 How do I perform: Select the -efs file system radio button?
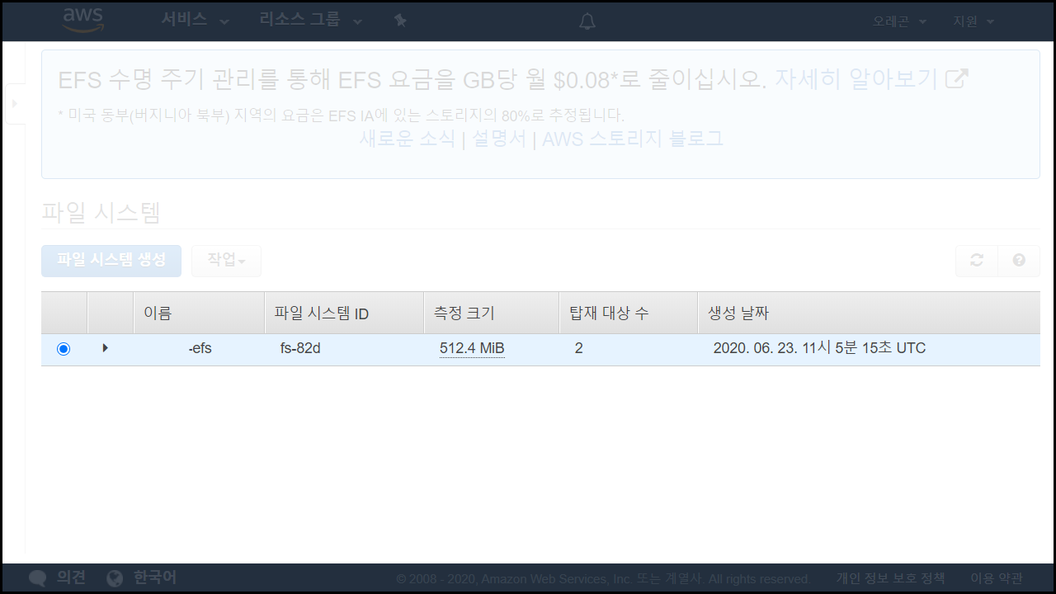click(x=64, y=349)
